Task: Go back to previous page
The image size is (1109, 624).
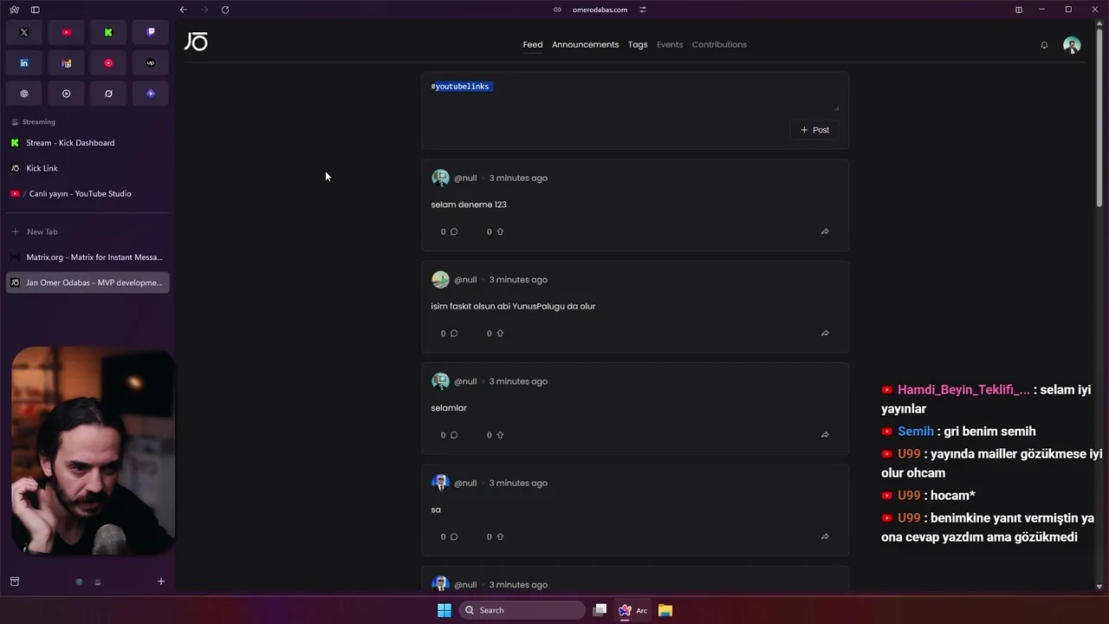Action: (x=184, y=10)
